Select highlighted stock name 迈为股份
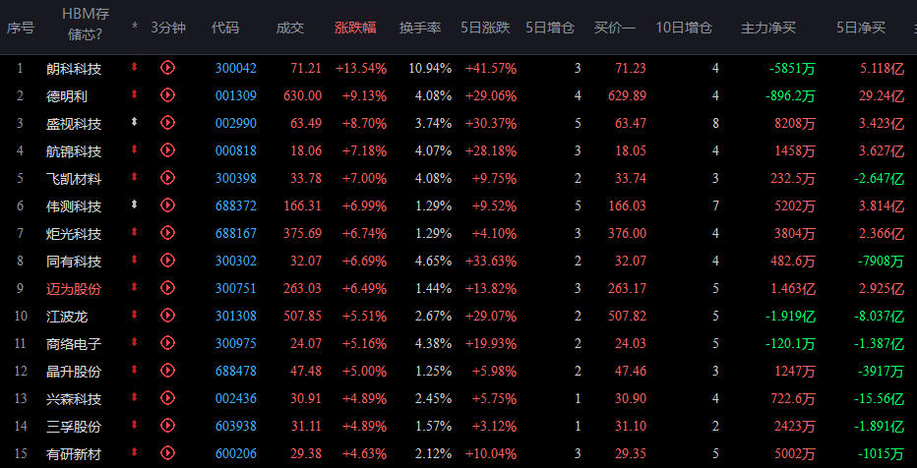The image size is (917, 468). pos(74,289)
